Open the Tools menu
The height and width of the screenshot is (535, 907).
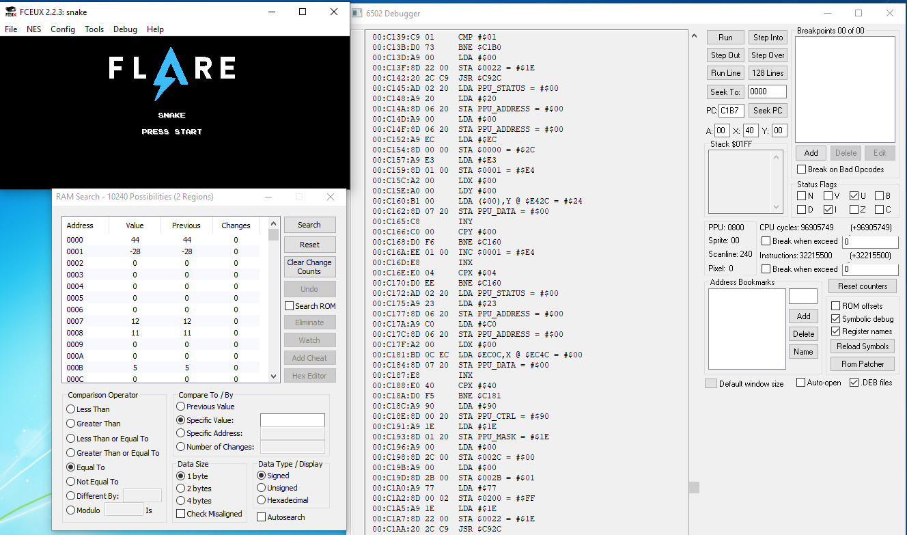pyautogui.click(x=94, y=29)
